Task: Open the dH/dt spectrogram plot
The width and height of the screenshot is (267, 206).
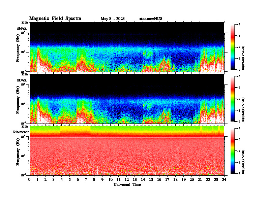Action: 127,47
